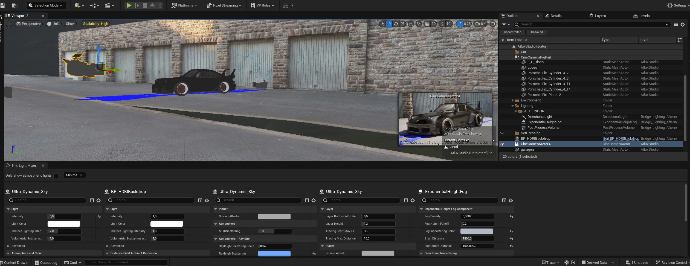Screen dimensions: 690x266
Task: Click the Uncontrolled filter button
Action: (x=512, y=32)
